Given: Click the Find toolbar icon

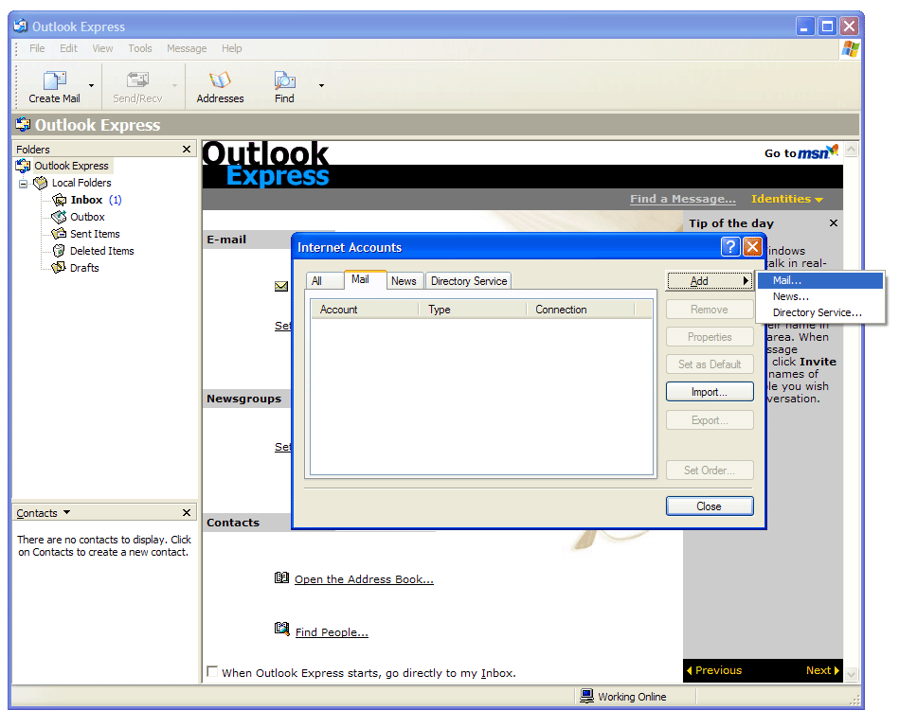Looking at the screenshot, I should pyautogui.click(x=284, y=80).
